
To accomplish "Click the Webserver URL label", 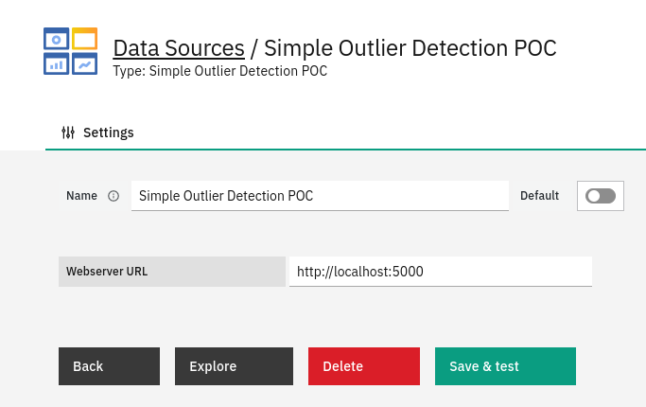I will (x=107, y=272).
